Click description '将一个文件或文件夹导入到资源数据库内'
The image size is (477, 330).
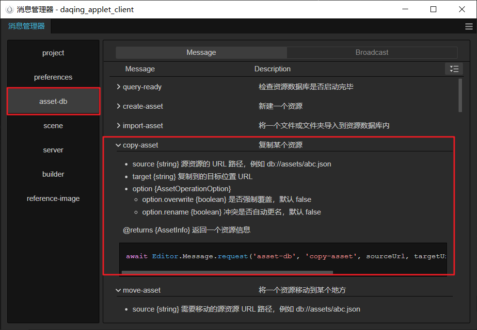[324, 126]
